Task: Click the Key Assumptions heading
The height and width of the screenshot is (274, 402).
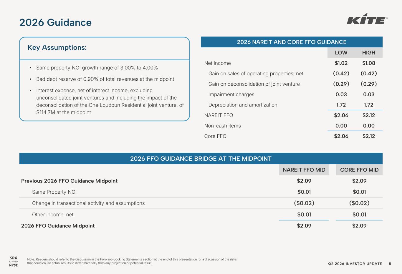Action: [57, 47]
